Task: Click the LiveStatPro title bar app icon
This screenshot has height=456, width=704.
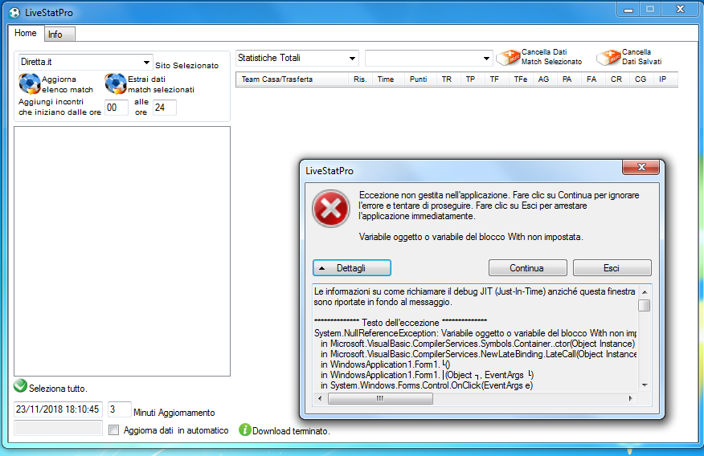Action: point(14,13)
